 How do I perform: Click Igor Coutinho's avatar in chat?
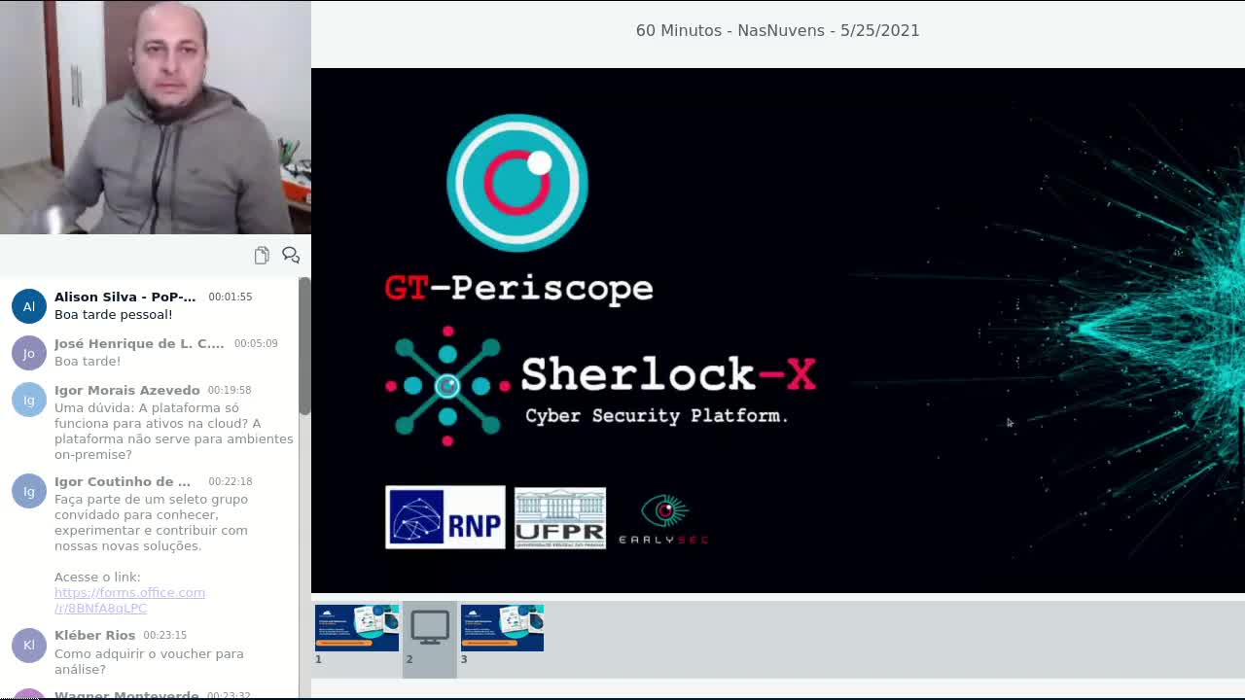29,491
